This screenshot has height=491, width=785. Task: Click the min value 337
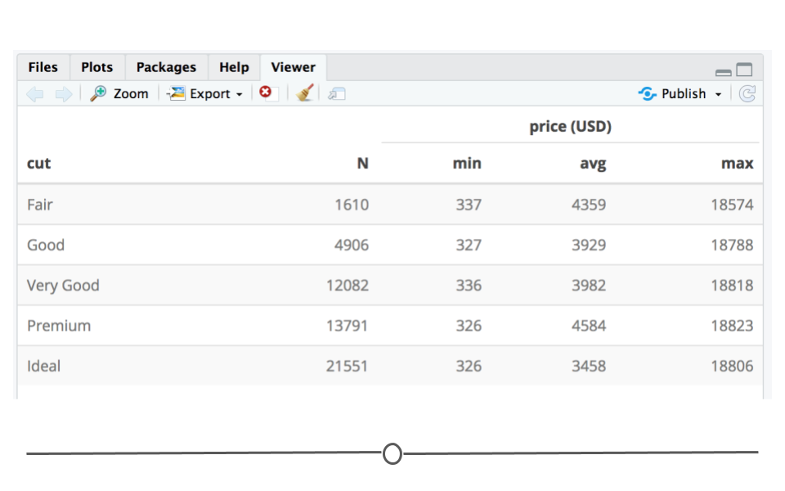point(469,205)
